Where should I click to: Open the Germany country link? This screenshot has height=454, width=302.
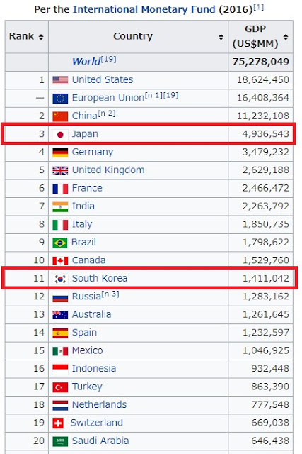pos(93,152)
